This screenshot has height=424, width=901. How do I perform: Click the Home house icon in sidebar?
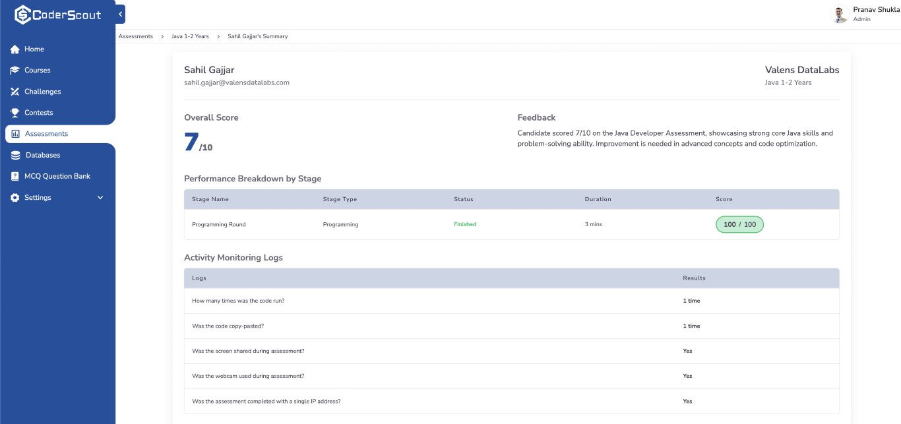[15, 49]
